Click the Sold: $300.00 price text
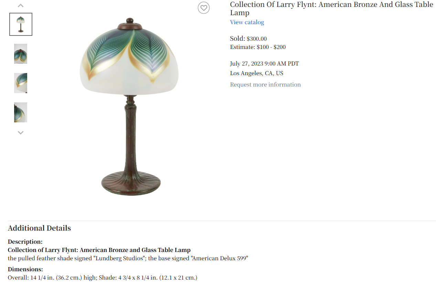 pos(248,39)
